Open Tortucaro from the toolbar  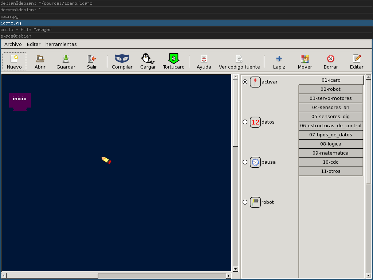[x=174, y=62]
